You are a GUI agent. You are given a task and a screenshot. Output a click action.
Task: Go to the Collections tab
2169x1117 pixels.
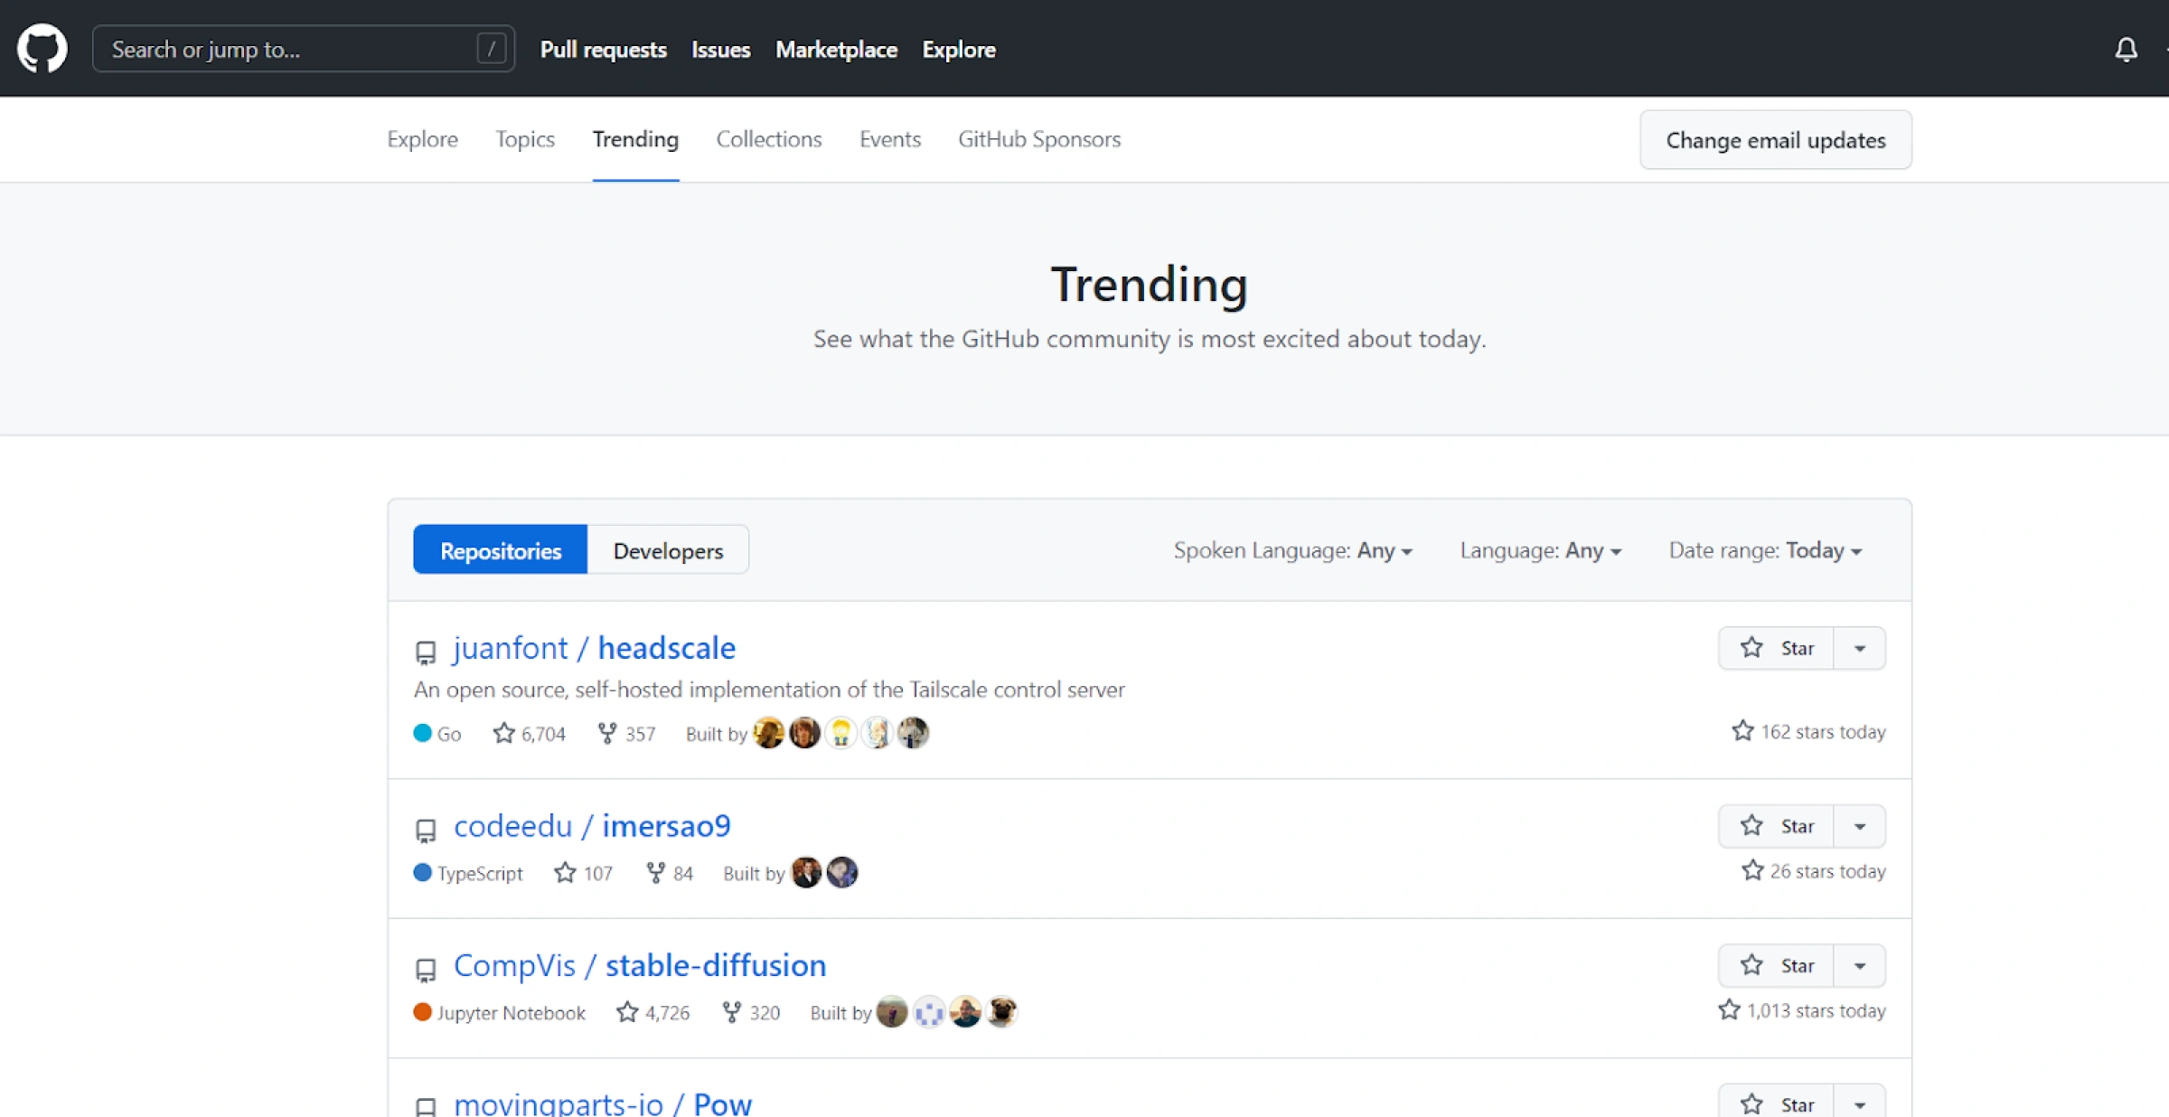[768, 139]
